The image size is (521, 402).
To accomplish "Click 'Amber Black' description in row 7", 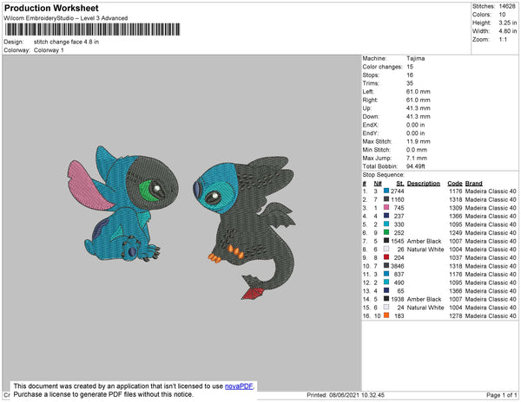I will click(424, 241).
